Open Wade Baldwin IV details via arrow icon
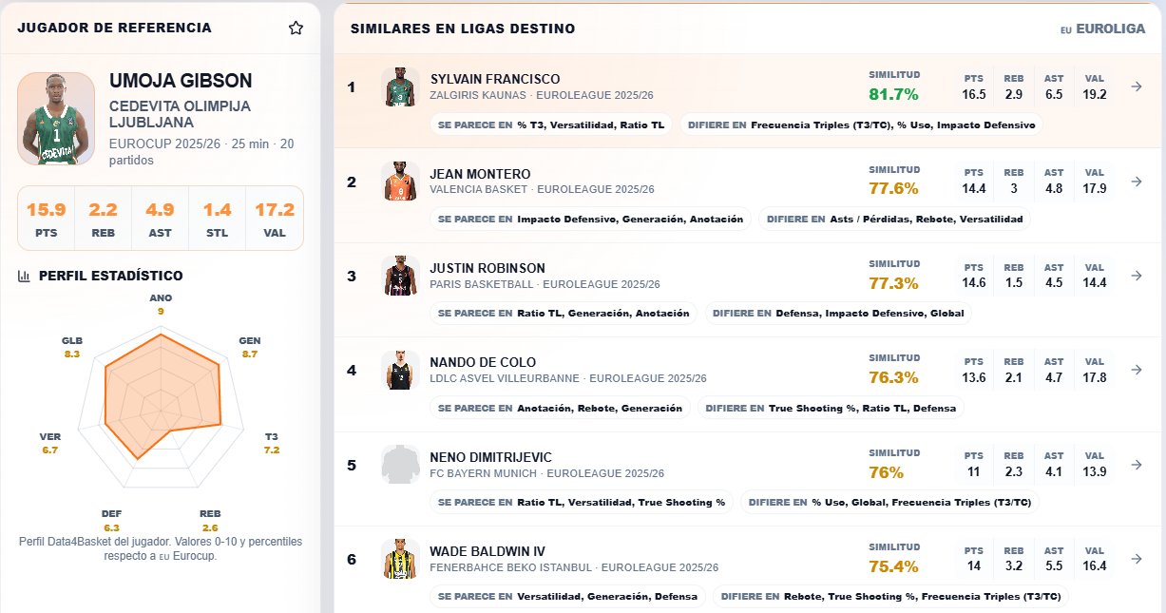 click(1136, 559)
